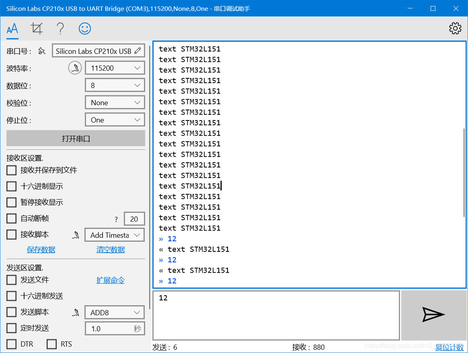Close the serial assistant window
468x353 pixels.
(456, 8)
